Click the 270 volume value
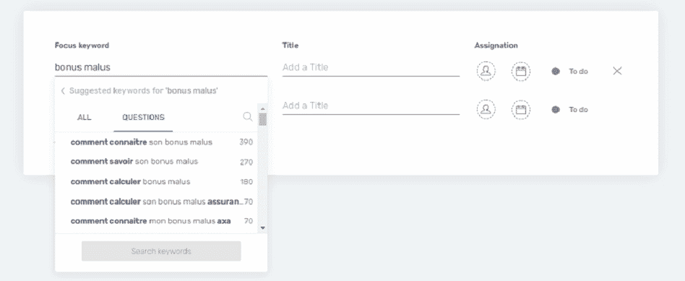Image resolution: width=685 pixels, height=281 pixels. coord(246,162)
